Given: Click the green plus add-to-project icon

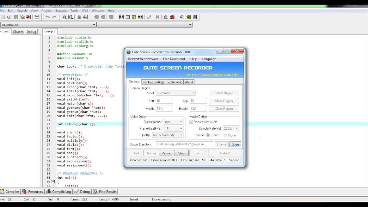Looking at the screenshot, I should point(189,17).
